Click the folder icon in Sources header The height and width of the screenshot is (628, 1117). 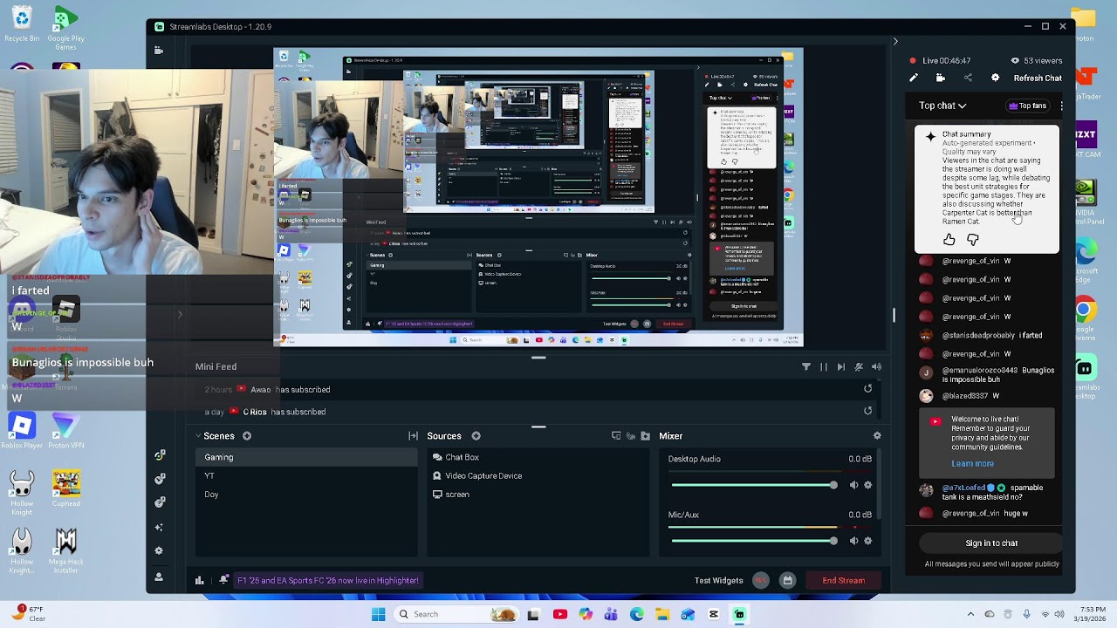tap(646, 436)
